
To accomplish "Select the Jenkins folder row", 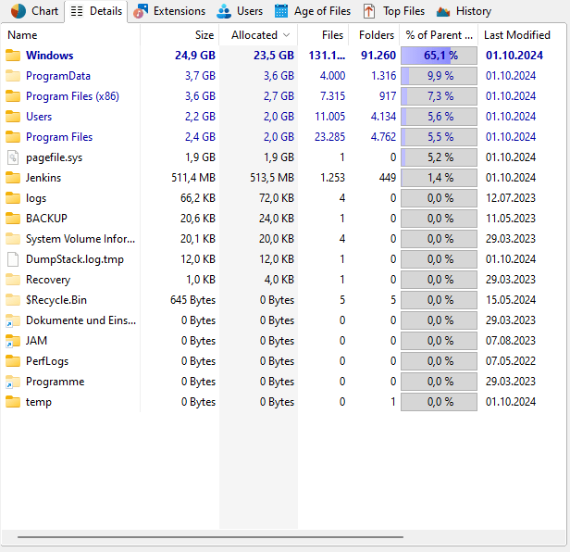I will [x=43, y=178].
